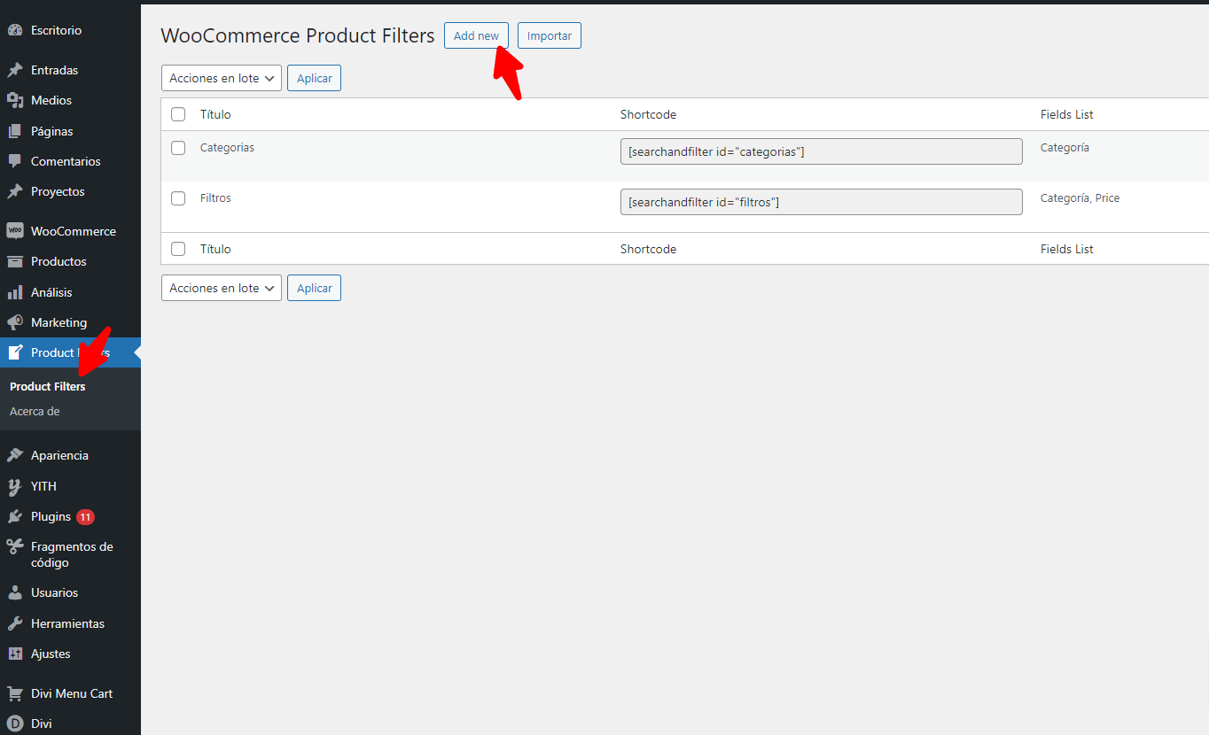Click the 'Categoría' fields cell in Categorias row
Screen dimensions: 1209x735
1065,148
